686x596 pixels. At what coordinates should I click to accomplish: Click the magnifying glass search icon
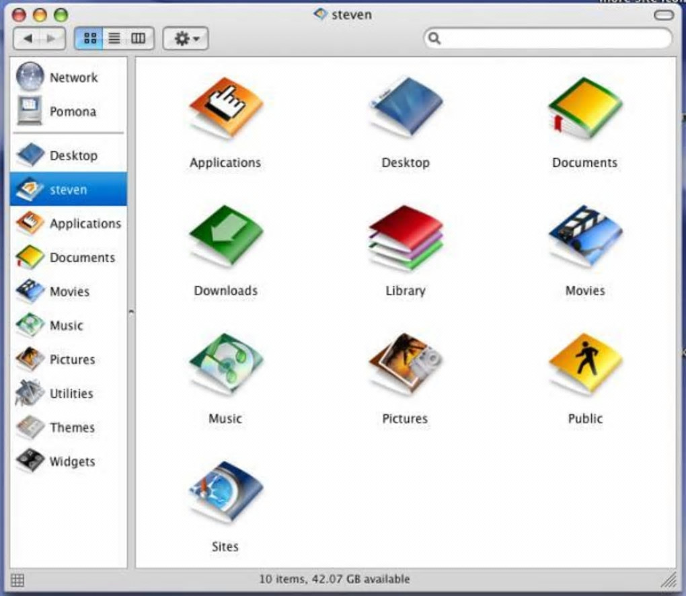coord(434,38)
